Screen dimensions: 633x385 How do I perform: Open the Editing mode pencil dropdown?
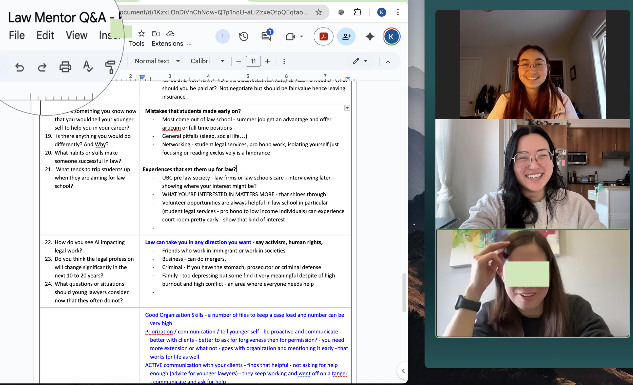point(360,61)
